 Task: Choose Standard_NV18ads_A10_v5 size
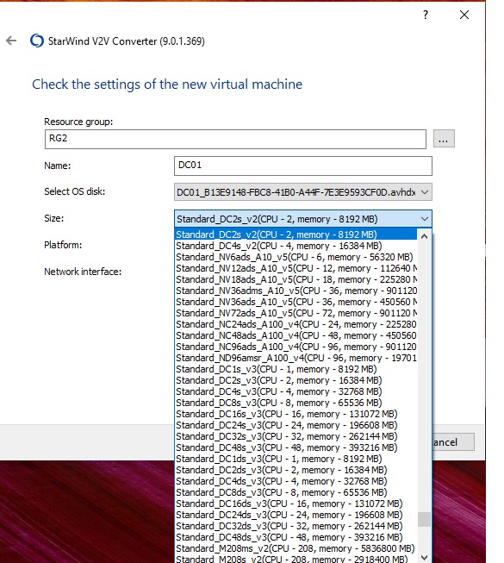click(296, 279)
